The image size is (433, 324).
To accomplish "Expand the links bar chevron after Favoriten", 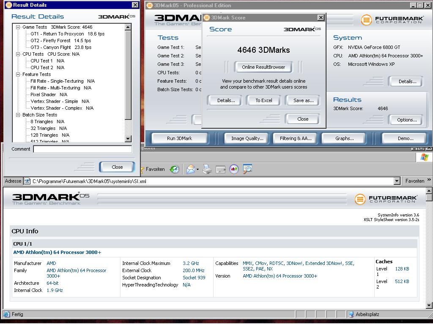I will pyautogui.click(x=429, y=180).
